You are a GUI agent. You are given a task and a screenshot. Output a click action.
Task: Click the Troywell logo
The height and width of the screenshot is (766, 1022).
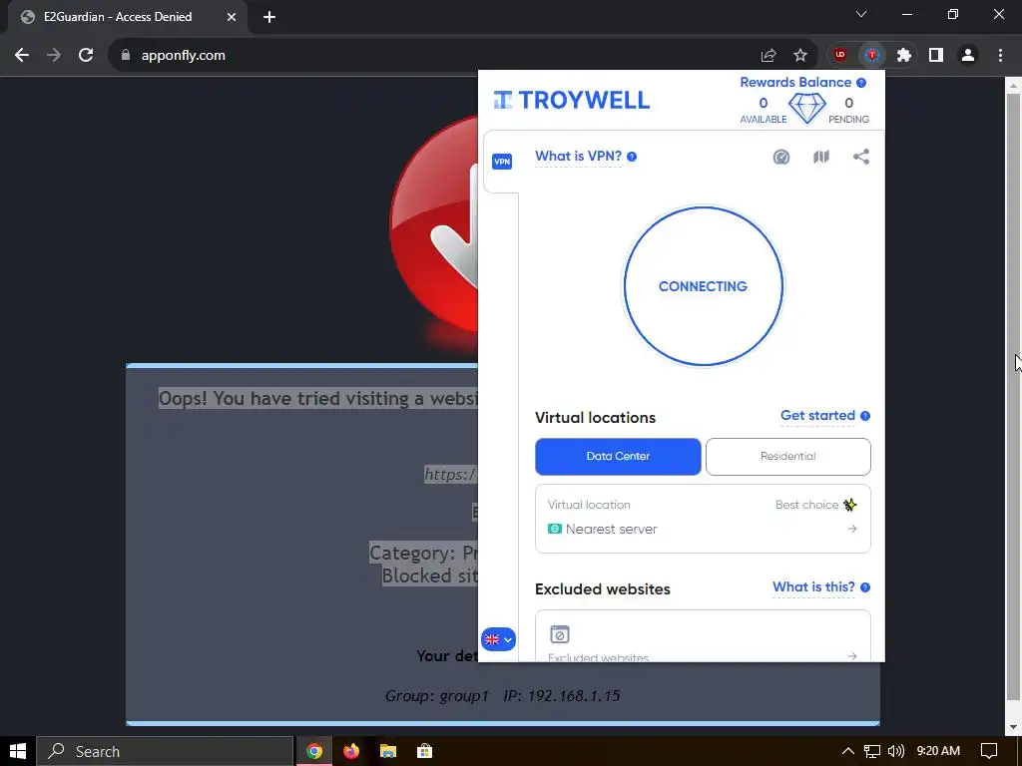572,101
